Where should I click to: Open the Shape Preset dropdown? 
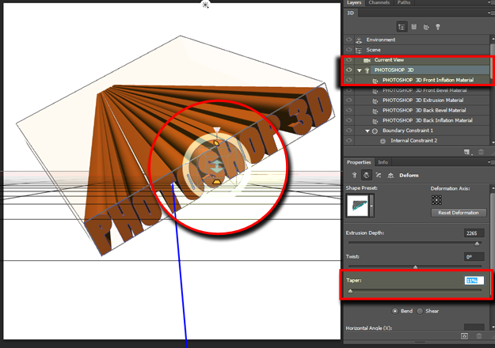coord(371,208)
